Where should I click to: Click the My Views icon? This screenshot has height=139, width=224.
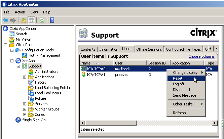pos(12,39)
